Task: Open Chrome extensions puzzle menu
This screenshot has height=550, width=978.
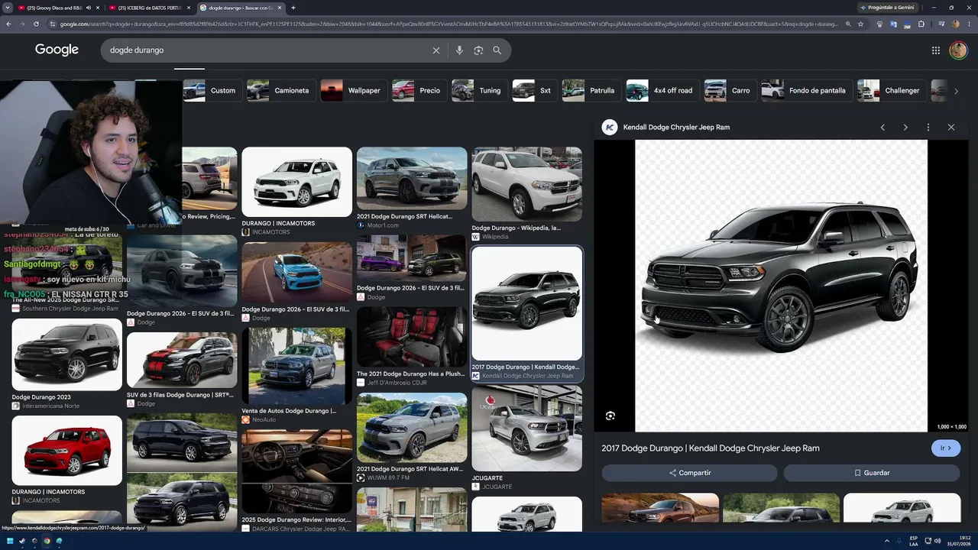Action: coord(921,24)
